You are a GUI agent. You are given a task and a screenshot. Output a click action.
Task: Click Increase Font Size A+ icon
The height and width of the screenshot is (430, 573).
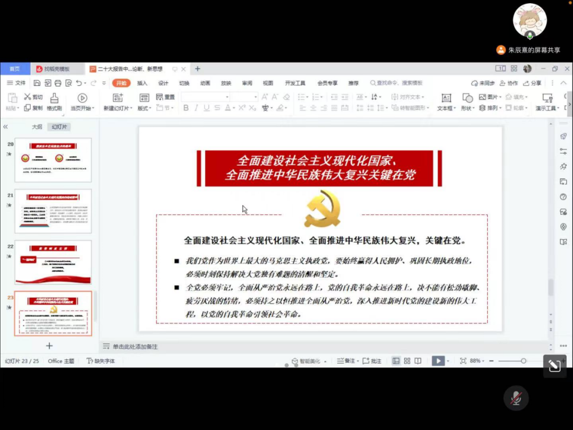pyautogui.click(x=265, y=97)
